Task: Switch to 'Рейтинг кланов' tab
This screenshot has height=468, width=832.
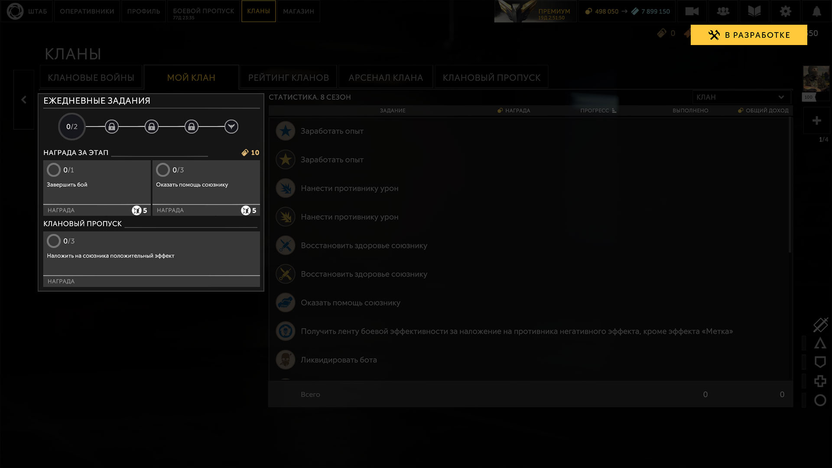Action: 288,78
